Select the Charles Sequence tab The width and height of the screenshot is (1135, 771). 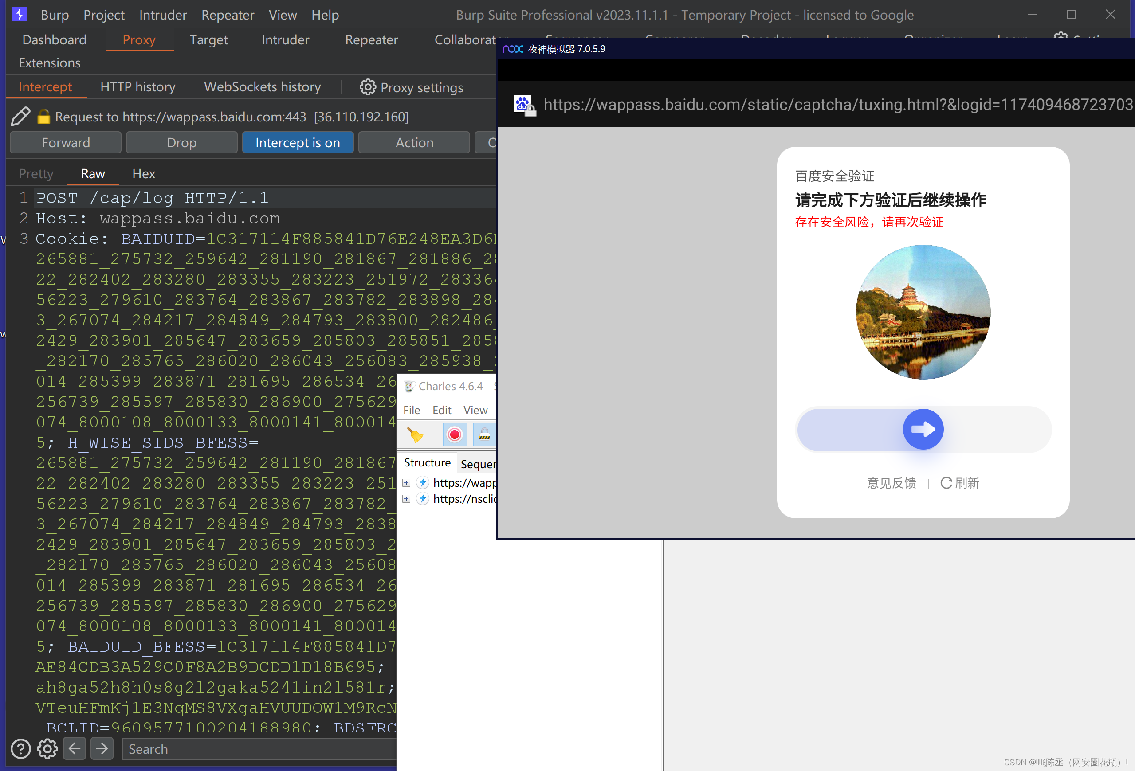click(478, 464)
